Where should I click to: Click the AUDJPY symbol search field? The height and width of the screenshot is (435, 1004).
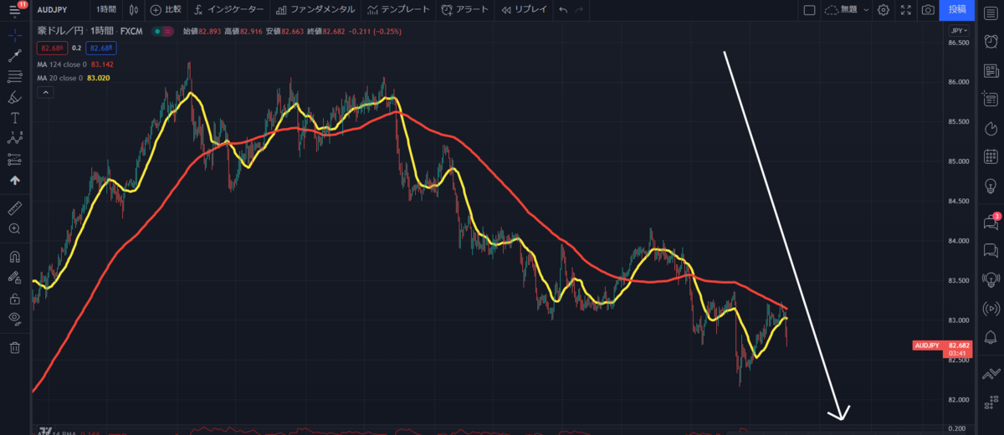[x=53, y=10]
